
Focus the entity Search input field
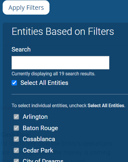[60, 63]
